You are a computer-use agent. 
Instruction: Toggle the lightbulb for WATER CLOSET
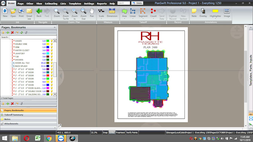click(x=52, y=50)
